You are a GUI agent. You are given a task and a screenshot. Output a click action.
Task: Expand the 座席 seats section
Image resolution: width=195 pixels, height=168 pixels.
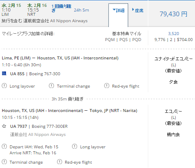pyautogui.click(x=138, y=10)
